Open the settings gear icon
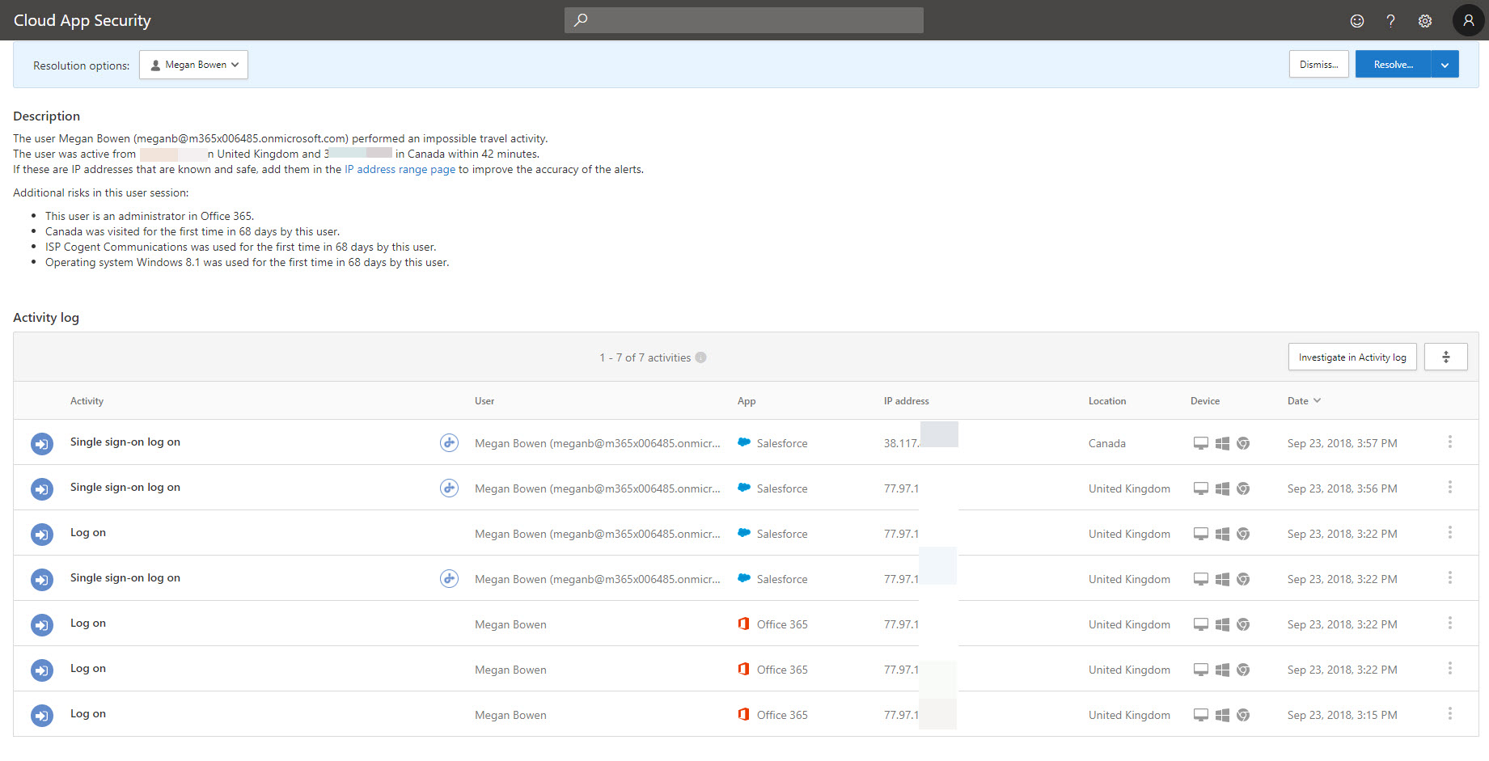 click(x=1425, y=21)
